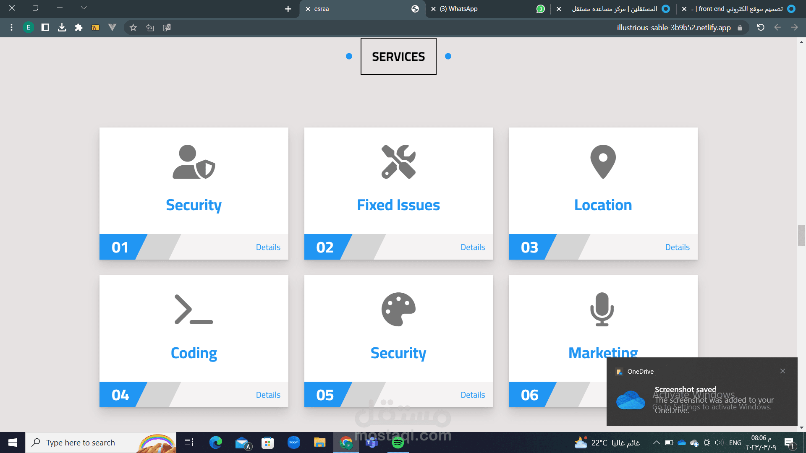Open Details link on card 02
The height and width of the screenshot is (453, 806).
click(x=473, y=247)
